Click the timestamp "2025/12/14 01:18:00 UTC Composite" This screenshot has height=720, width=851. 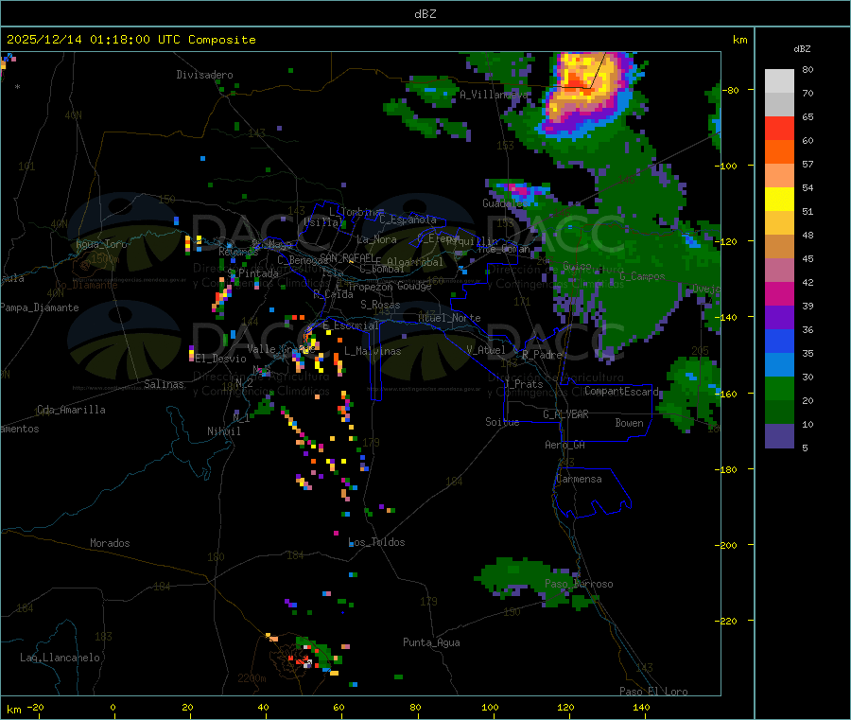130,40
